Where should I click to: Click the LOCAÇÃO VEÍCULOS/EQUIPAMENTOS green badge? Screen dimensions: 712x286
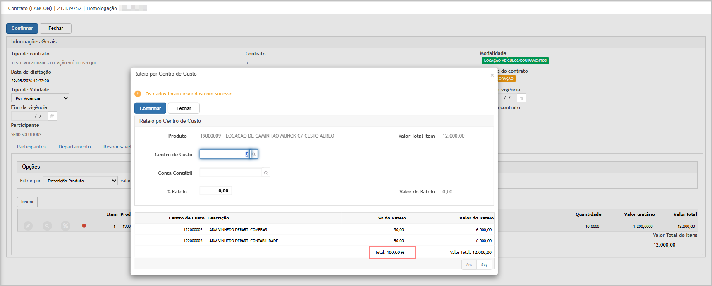[515, 60]
